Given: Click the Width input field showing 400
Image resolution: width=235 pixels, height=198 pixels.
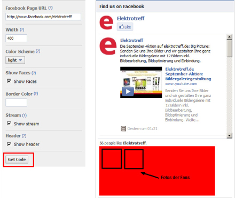Looking at the screenshot, I should (x=16, y=38).
